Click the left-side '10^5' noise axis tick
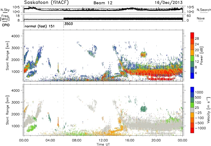This screenshot has height=146, width=211. [16, 7]
